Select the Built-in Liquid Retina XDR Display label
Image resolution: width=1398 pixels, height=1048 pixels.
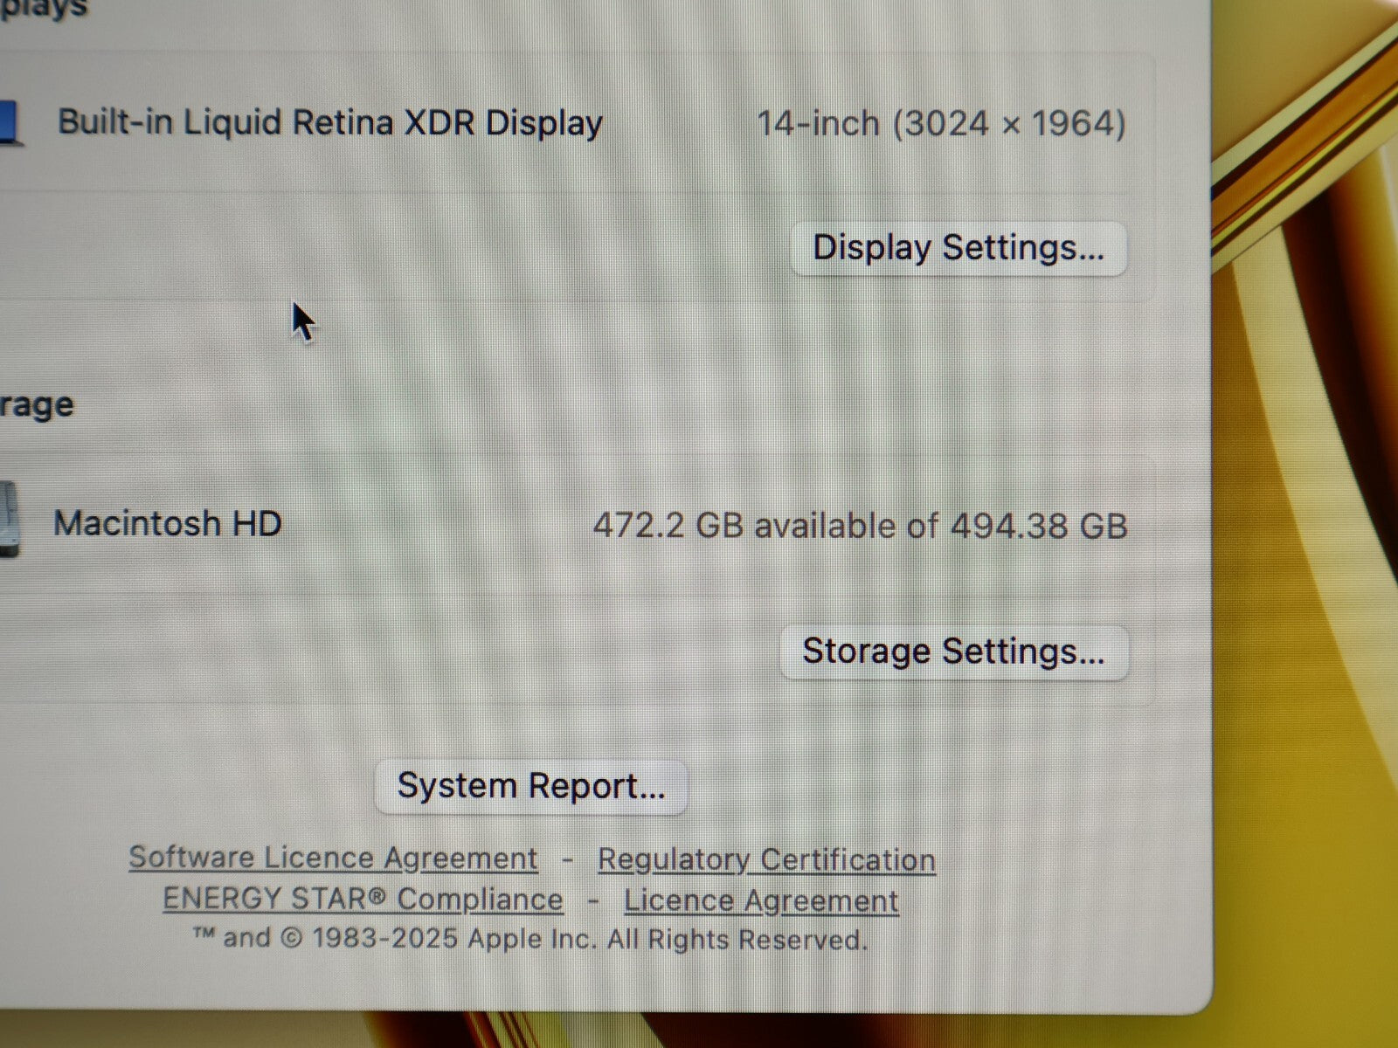coord(330,123)
